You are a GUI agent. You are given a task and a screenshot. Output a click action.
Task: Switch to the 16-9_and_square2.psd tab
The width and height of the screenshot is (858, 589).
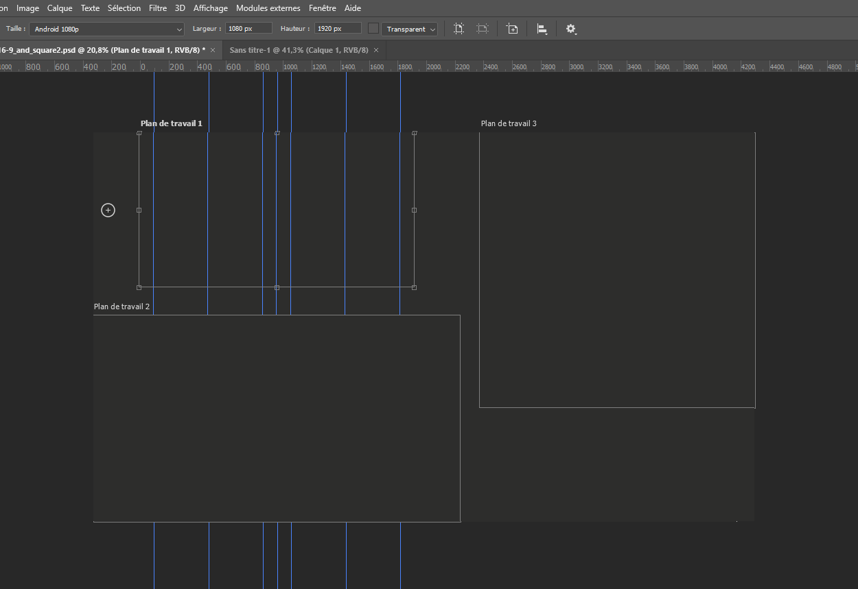[x=103, y=49]
